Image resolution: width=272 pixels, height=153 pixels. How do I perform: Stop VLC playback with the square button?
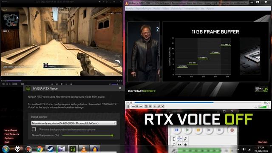137,106
